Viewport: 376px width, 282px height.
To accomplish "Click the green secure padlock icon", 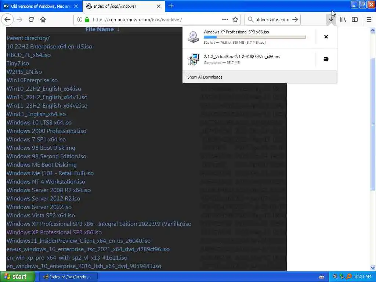I will 87,19.
